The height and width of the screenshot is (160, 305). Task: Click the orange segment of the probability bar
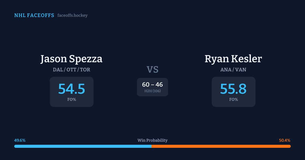(x=221, y=146)
